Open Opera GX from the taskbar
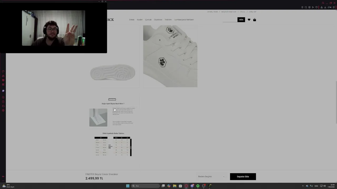The image size is (337, 189). 186,186
